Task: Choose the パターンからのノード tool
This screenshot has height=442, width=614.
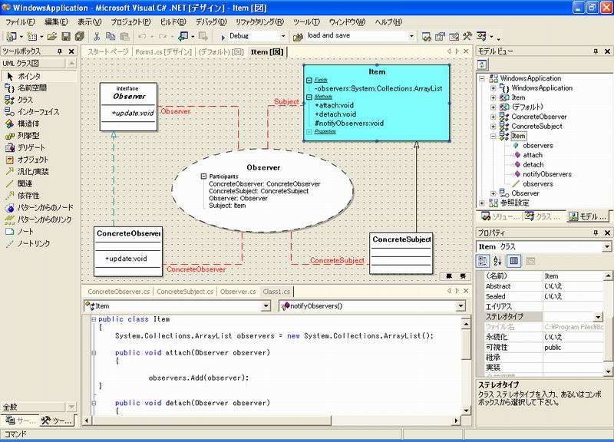Action: tap(39, 207)
